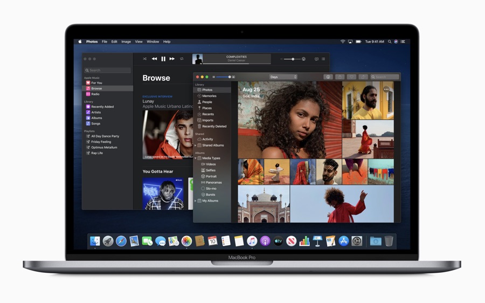
Task: Pause playback in the Music window
Action: [x=163, y=59]
